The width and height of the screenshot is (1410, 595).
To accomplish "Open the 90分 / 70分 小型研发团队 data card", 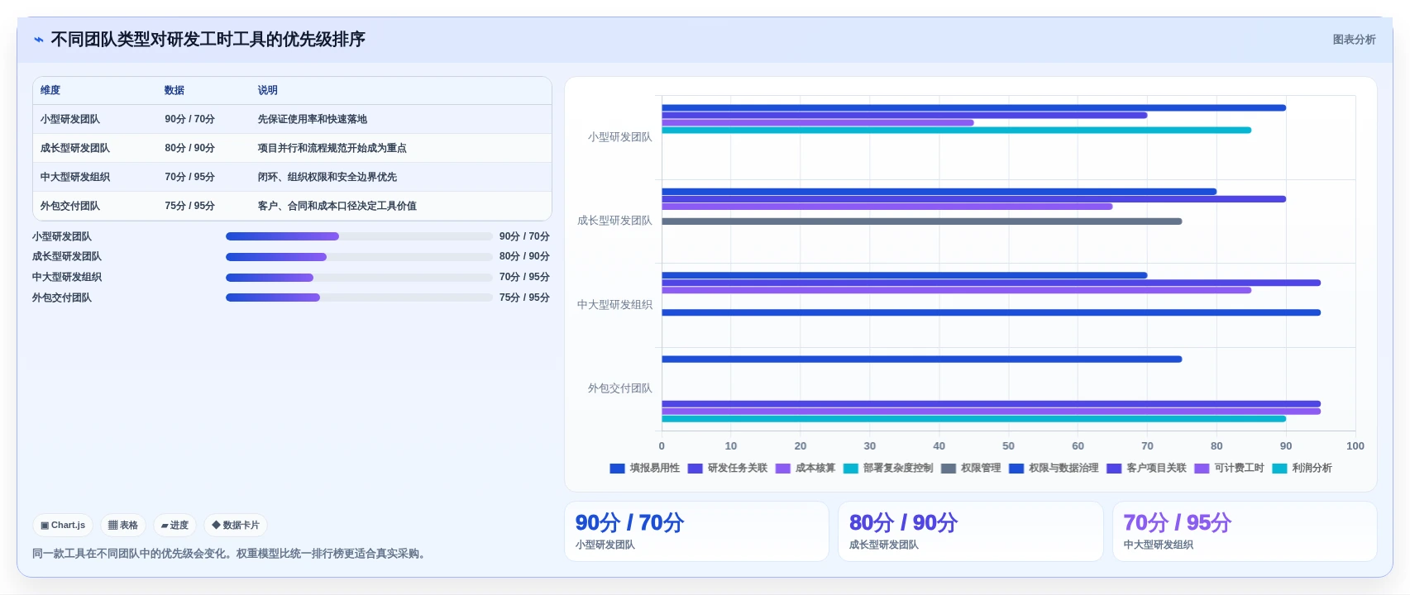I will pyautogui.click(x=696, y=531).
